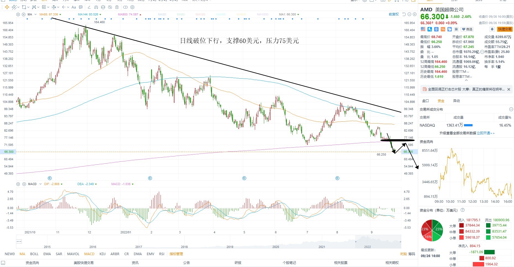Expand the MA indicator dropdown arrow

click(35, 14)
